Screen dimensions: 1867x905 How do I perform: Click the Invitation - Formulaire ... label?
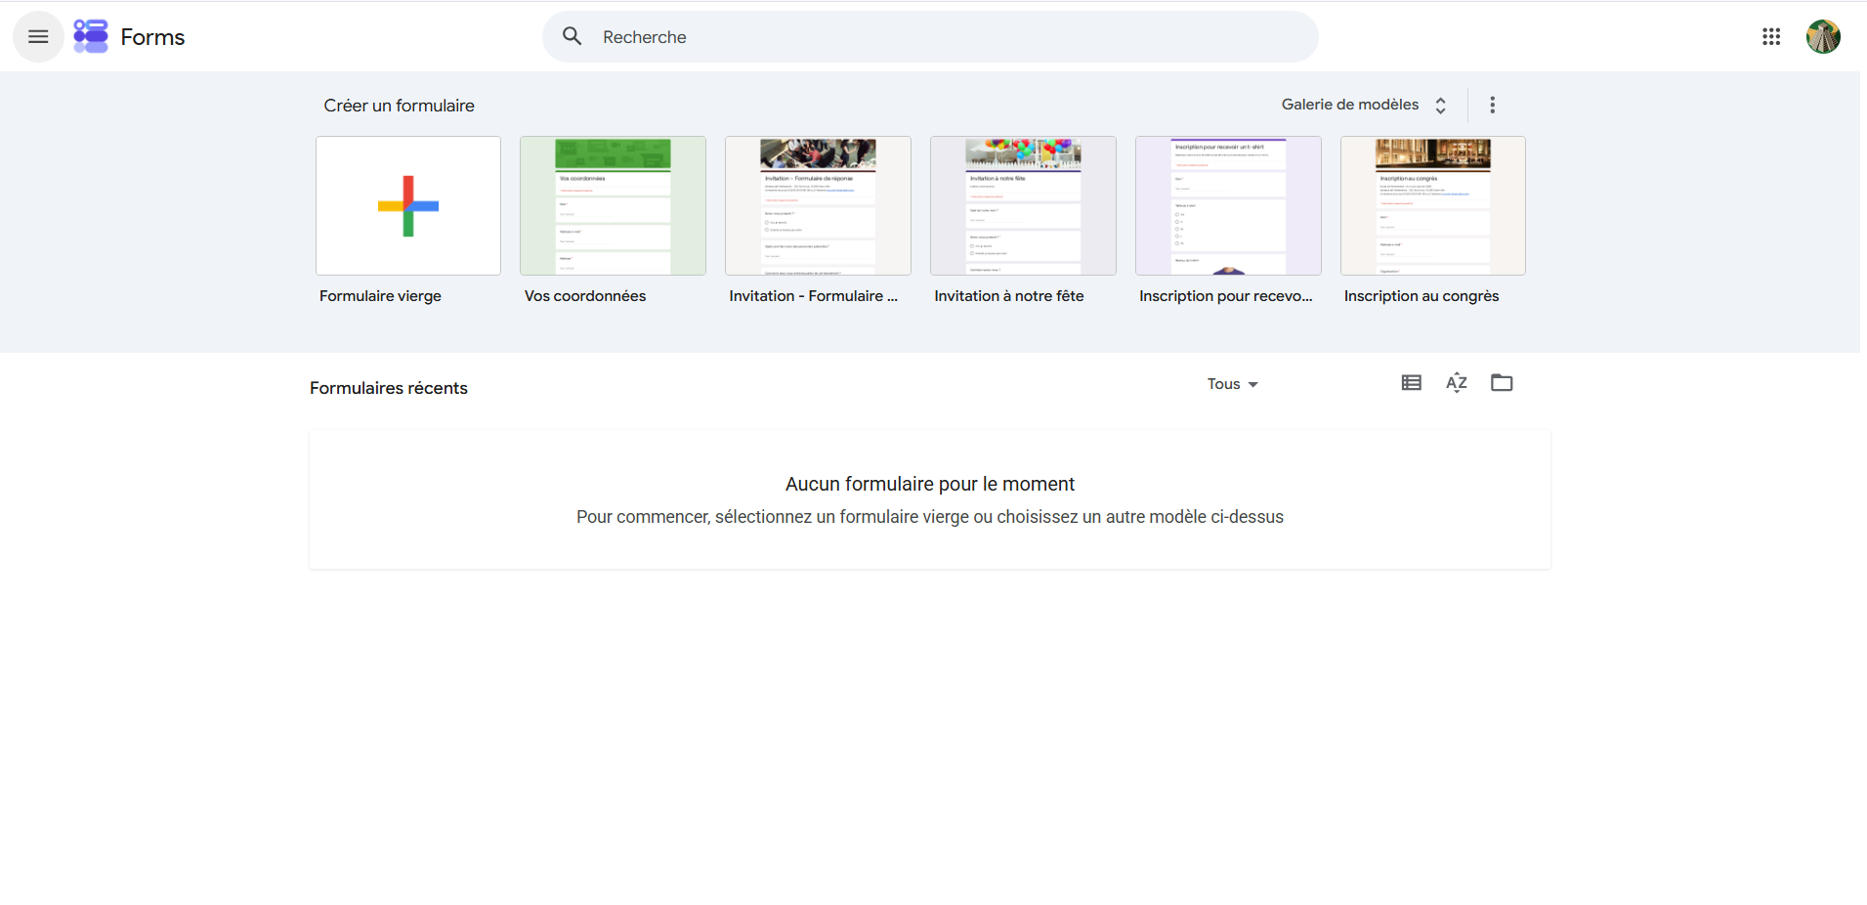(814, 296)
